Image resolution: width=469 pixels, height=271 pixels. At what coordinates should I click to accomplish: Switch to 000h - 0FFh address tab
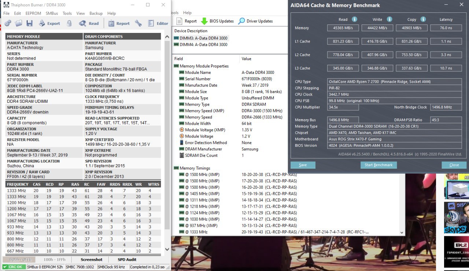point(19,260)
